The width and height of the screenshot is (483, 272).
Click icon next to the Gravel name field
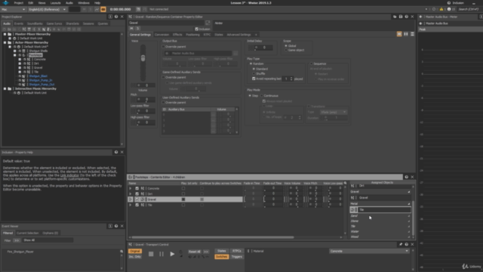208,23
